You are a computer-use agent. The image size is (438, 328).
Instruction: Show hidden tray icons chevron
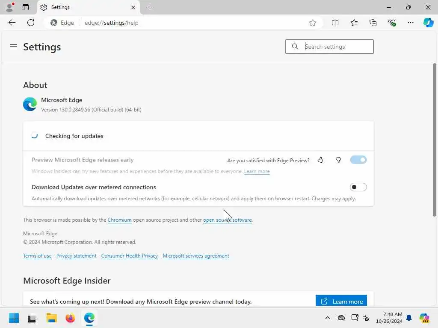[328, 318]
